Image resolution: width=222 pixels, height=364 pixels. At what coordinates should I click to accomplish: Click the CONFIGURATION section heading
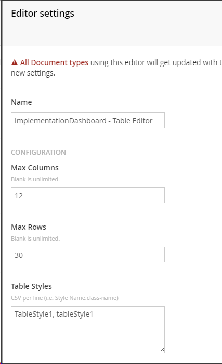pyautogui.click(x=38, y=152)
